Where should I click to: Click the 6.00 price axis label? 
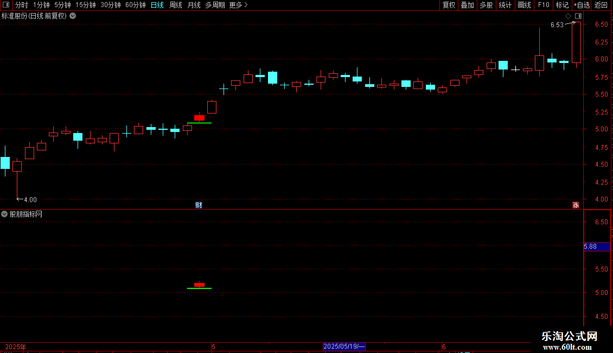point(601,59)
